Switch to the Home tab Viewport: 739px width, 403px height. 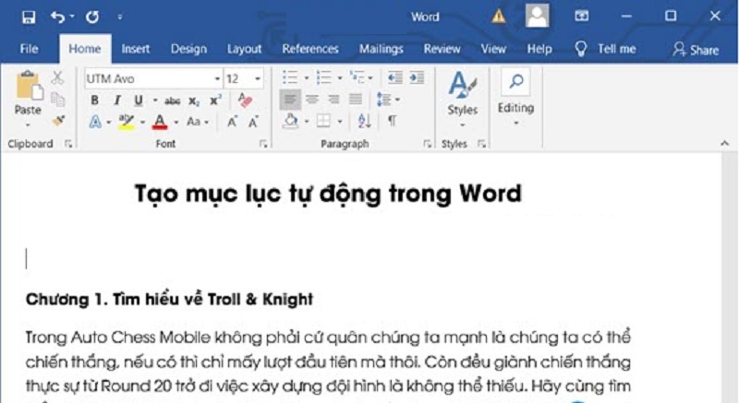coord(85,49)
